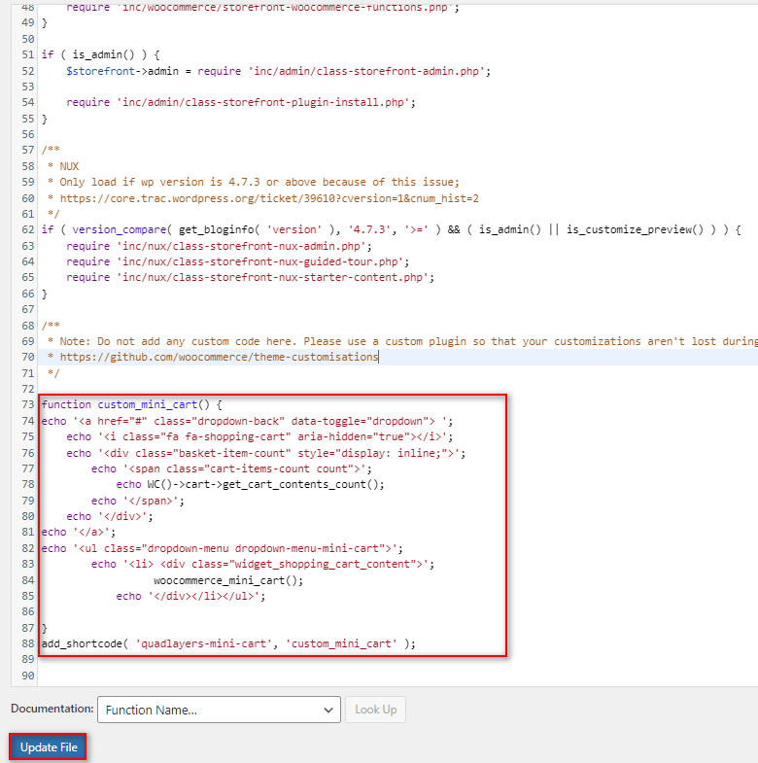Viewport: 758px width, 763px height.
Task: Open the Function Name documentation dropdown
Action: tap(219, 710)
